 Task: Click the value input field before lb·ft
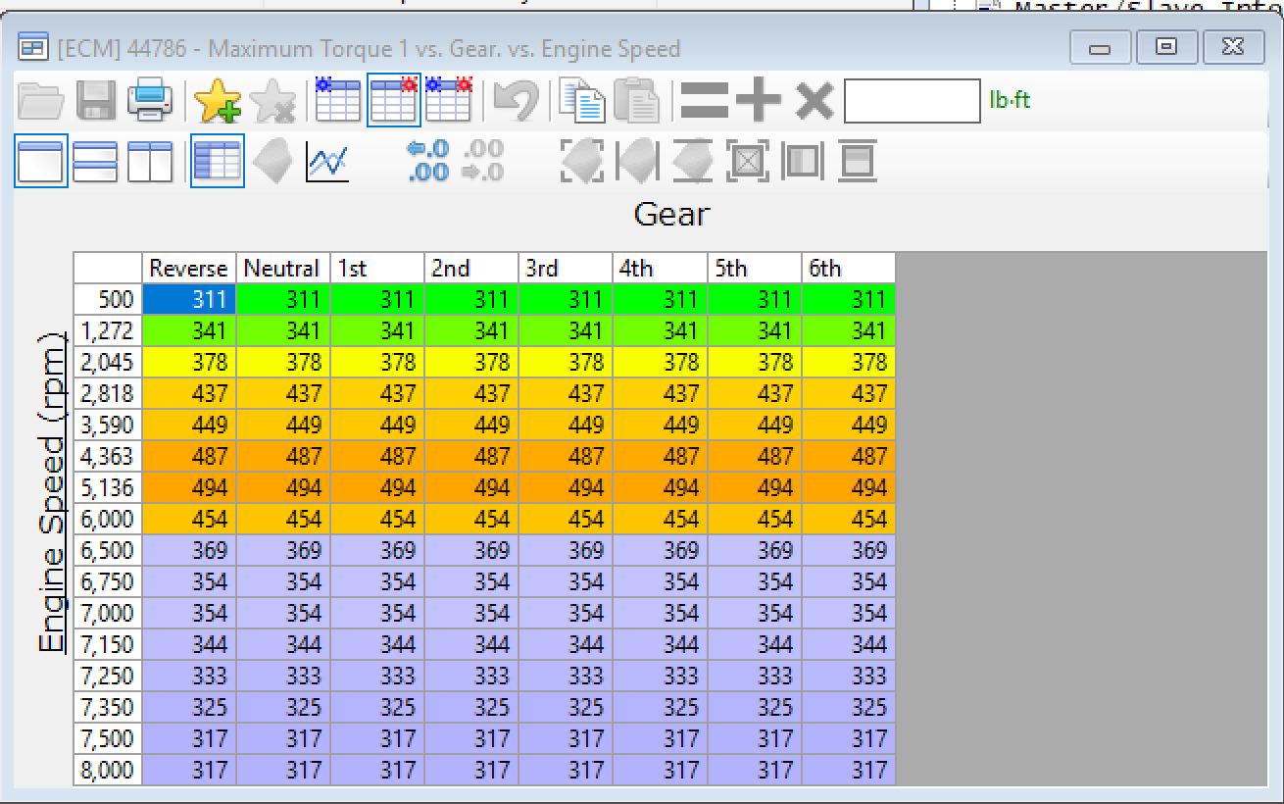tap(913, 100)
